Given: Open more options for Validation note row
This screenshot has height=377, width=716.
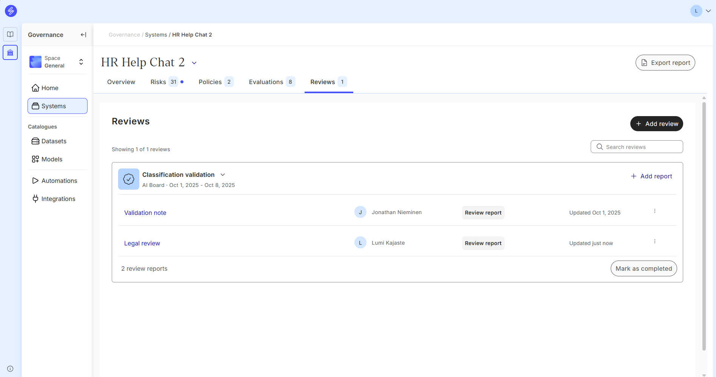Looking at the screenshot, I should [654, 211].
